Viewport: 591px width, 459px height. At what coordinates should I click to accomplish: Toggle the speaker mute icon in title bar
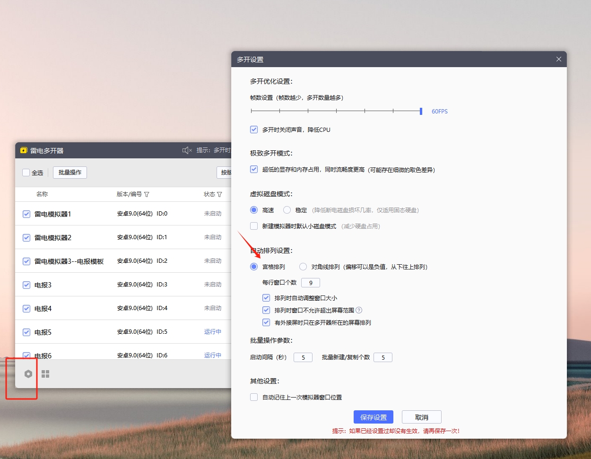pyautogui.click(x=187, y=150)
